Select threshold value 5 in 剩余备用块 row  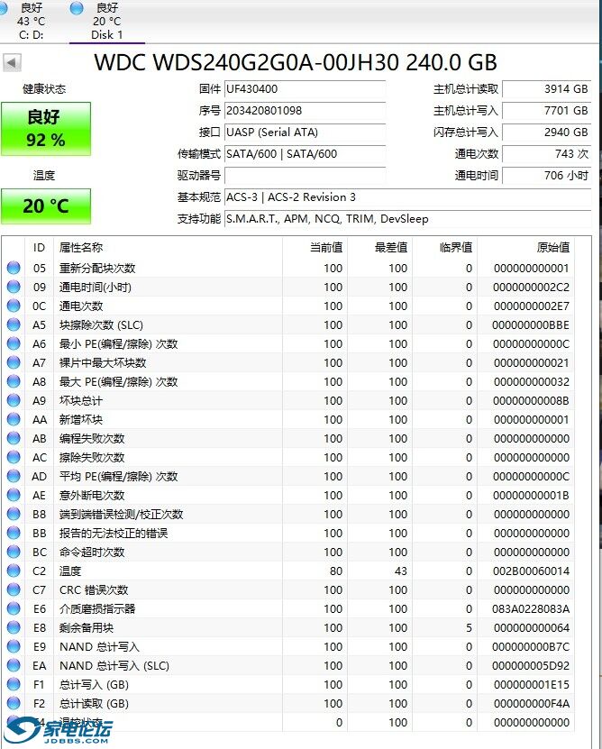(x=469, y=627)
